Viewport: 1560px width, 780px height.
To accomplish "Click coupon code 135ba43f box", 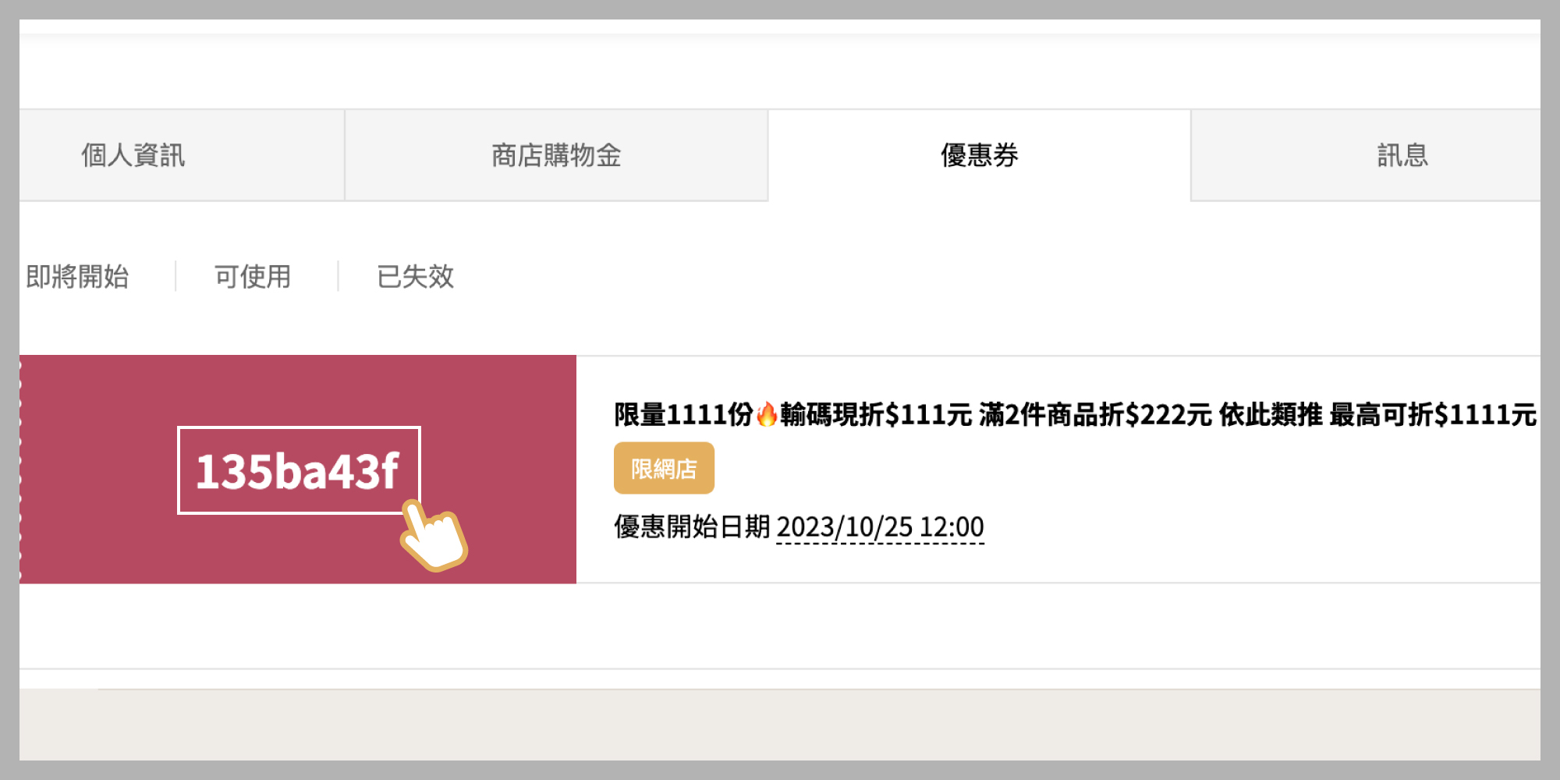I will coord(299,470).
